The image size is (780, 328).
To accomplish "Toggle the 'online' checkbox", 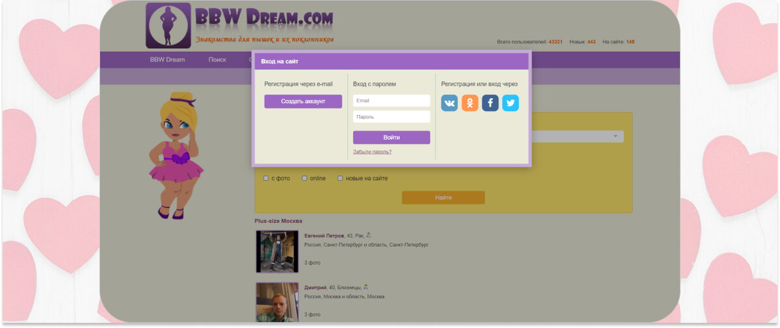I will pos(304,178).
